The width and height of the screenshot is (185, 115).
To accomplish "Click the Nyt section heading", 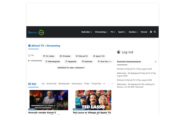I will click(x=34, y=84).
